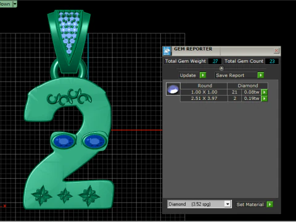Click the Update button label

(x=187, y=75)
